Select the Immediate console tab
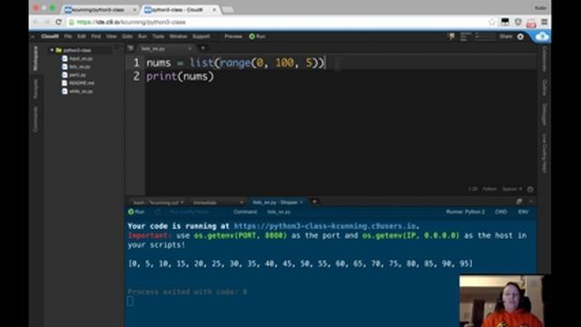 (x=218, y=203)
